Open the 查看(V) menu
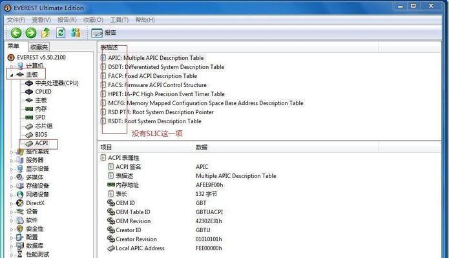Viewport: 449px width, 258px height. [x=41, y=20]
